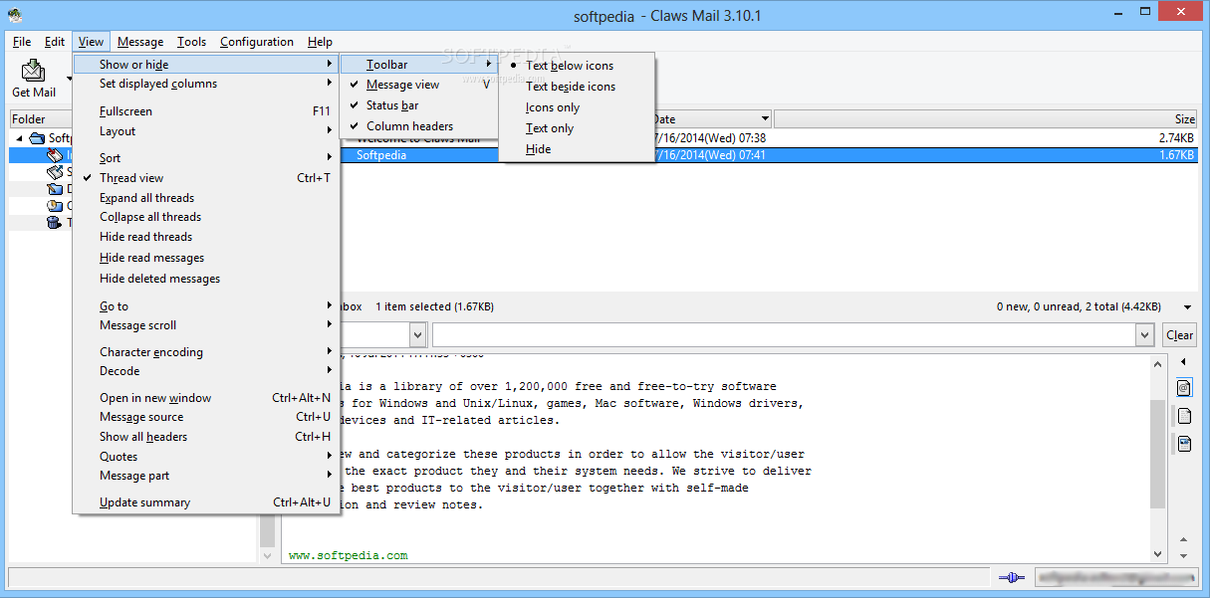Expand the Message part submenu
The image size is (1210, 598).
(207, 476)
